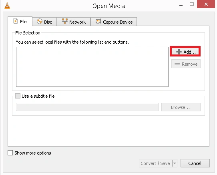Click the Network tab's network icon
Screen dimensions: 217x175
[64, 21]
